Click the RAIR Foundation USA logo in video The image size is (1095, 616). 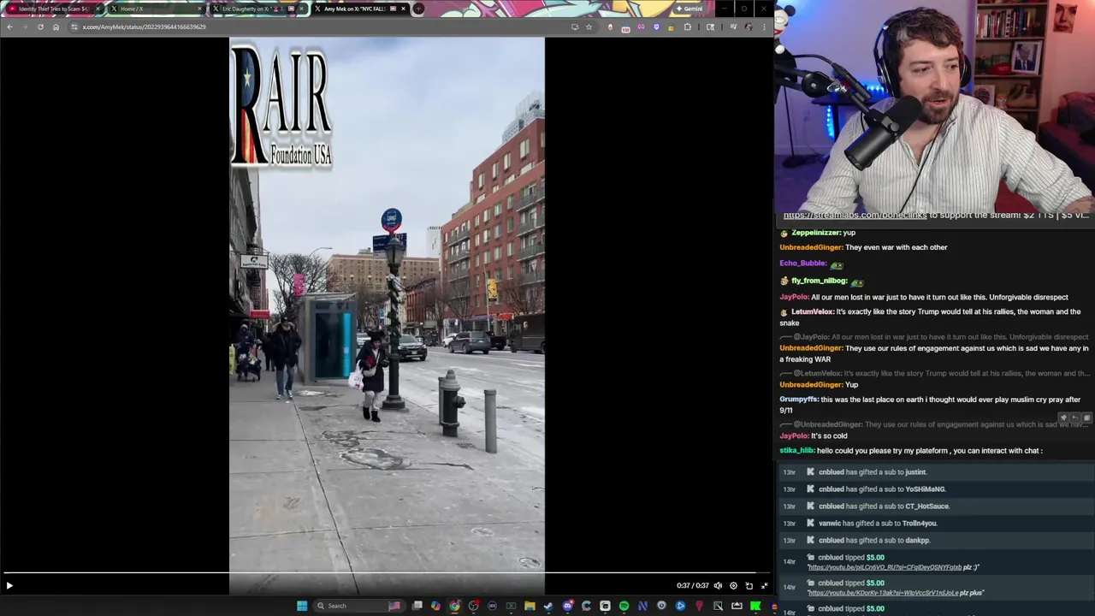281,105
